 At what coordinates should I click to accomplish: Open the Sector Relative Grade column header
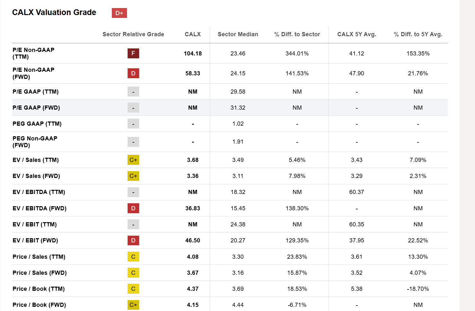[133, 34]
